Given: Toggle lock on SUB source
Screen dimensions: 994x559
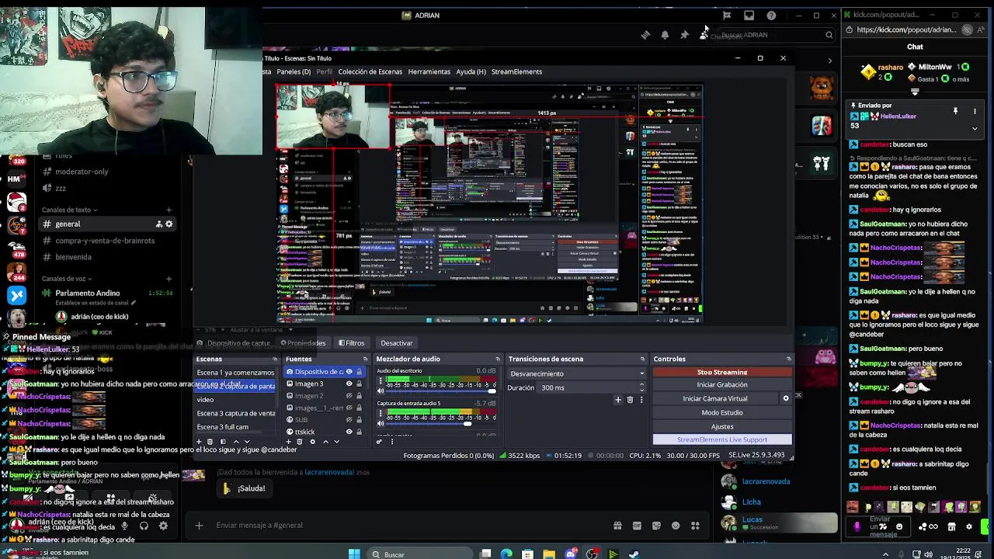Looking at the screenshot, I should point(359,420).
